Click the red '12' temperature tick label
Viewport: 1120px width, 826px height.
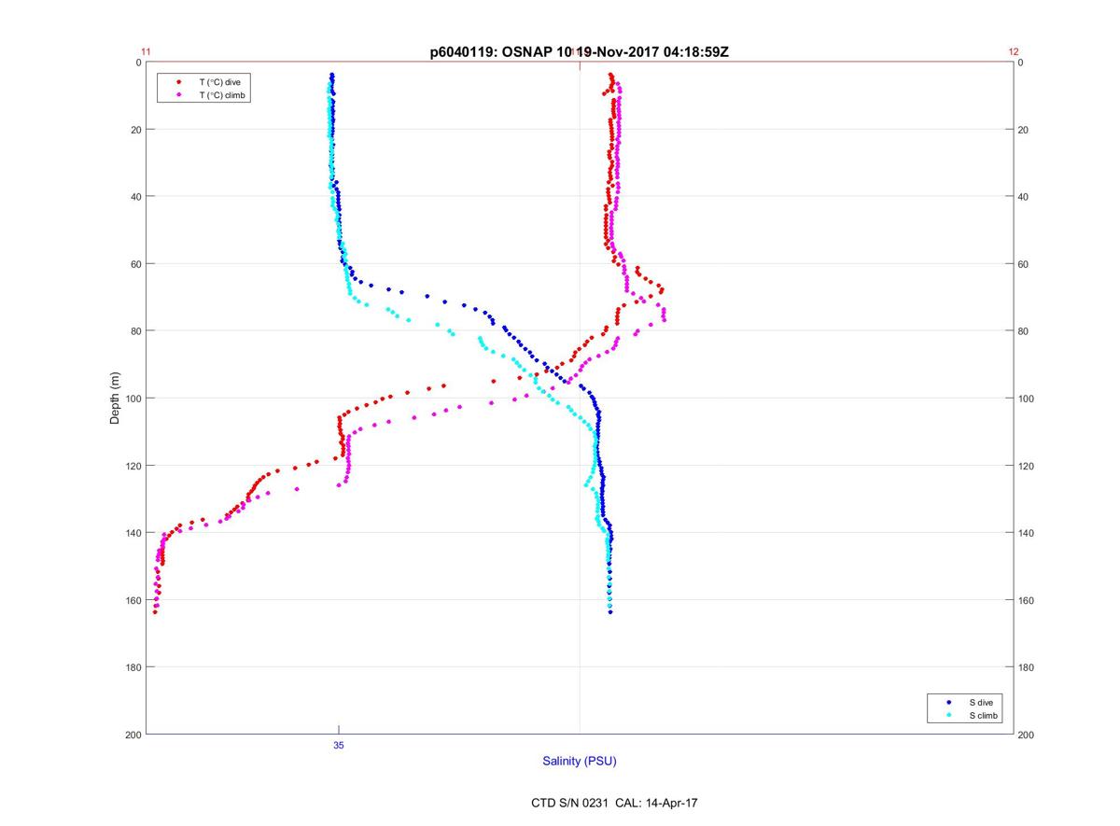(1014, 52)
